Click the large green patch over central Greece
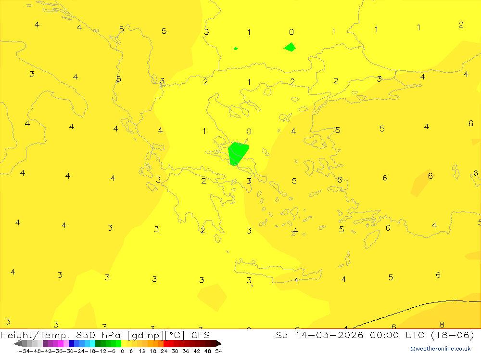The height and width of the screenshot is (353, 481). point(238,153)
